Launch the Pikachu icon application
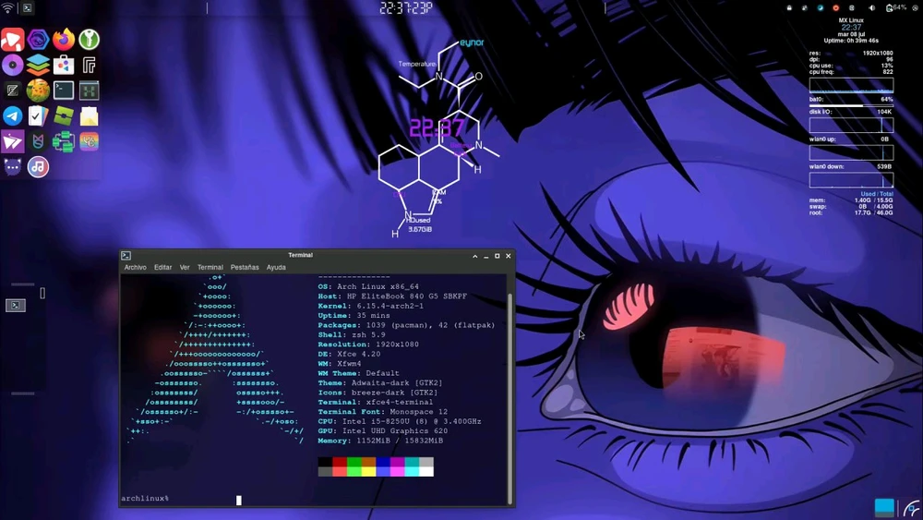 pos(38,91)
